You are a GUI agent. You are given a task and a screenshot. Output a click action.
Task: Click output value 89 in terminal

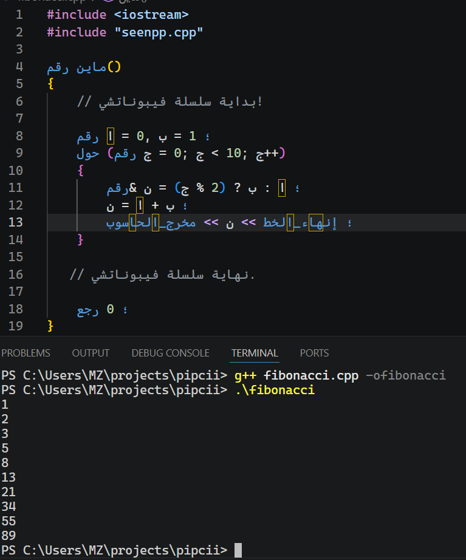click(x=9, y=536)
